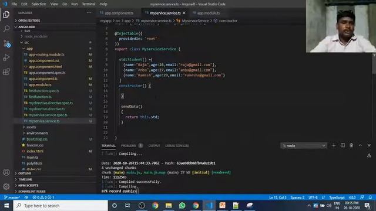The image size is (376, 211).
Task: Click the errors and warnings status item
Action: 43,198
